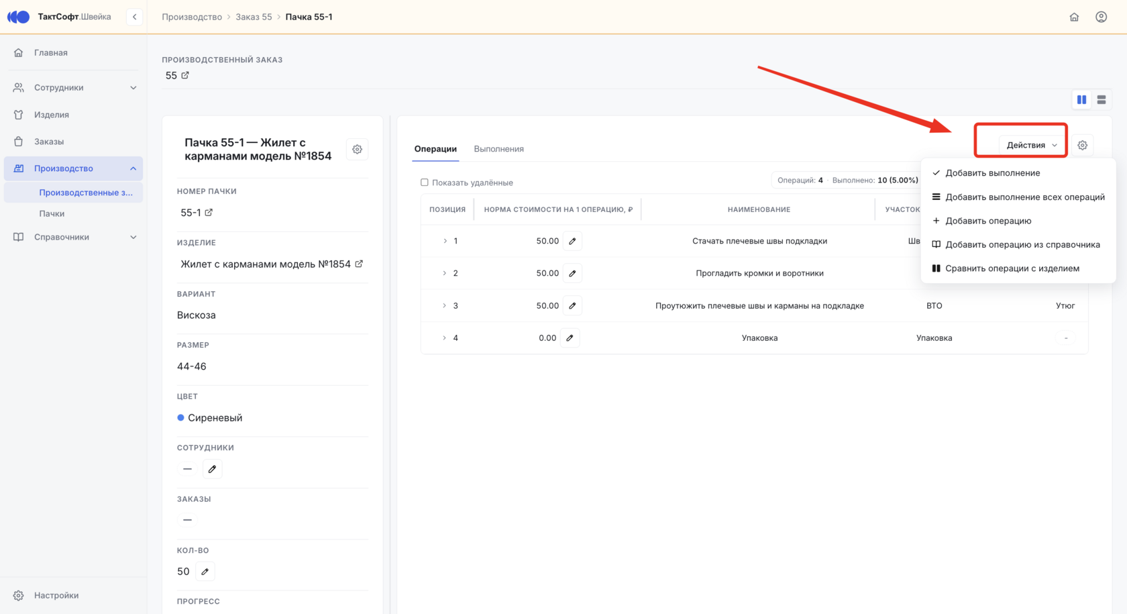Edit cost norm for operation 2
The height and width of the screenshot is (614, 1127).
572,273
